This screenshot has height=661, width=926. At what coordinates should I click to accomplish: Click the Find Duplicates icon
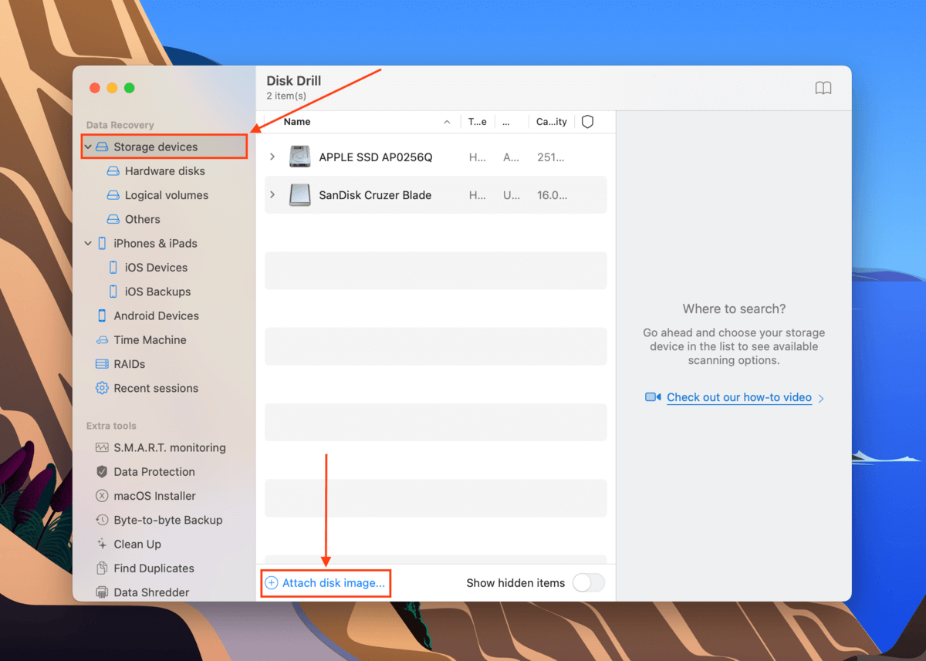pos(102,568)
